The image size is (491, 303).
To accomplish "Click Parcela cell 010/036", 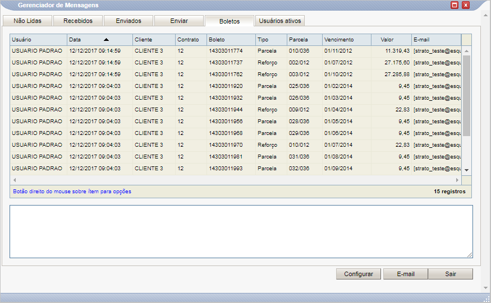I will coord(299,51).
